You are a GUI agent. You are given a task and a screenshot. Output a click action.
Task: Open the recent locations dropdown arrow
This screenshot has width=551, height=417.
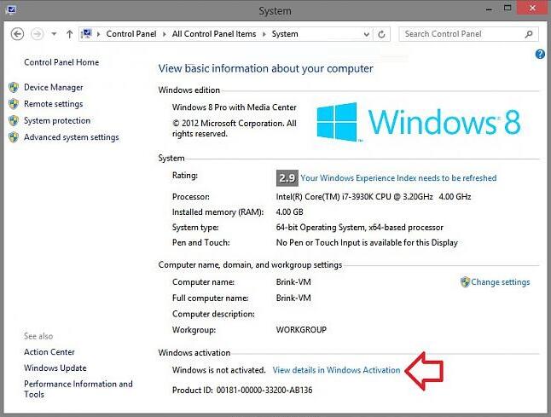click(54, 34)
